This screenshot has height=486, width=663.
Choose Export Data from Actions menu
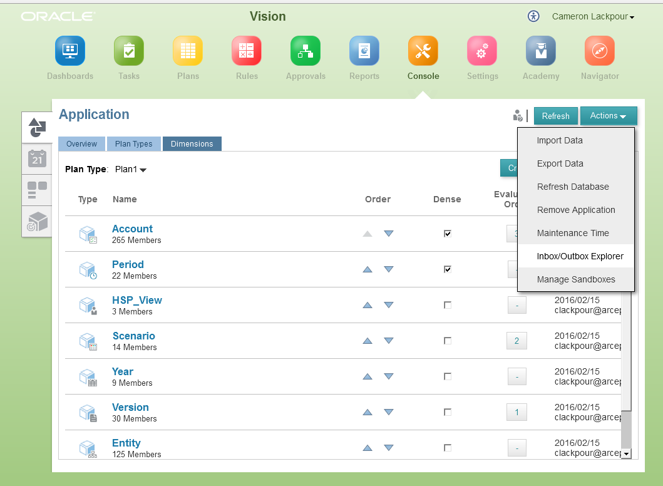(576, 163)
